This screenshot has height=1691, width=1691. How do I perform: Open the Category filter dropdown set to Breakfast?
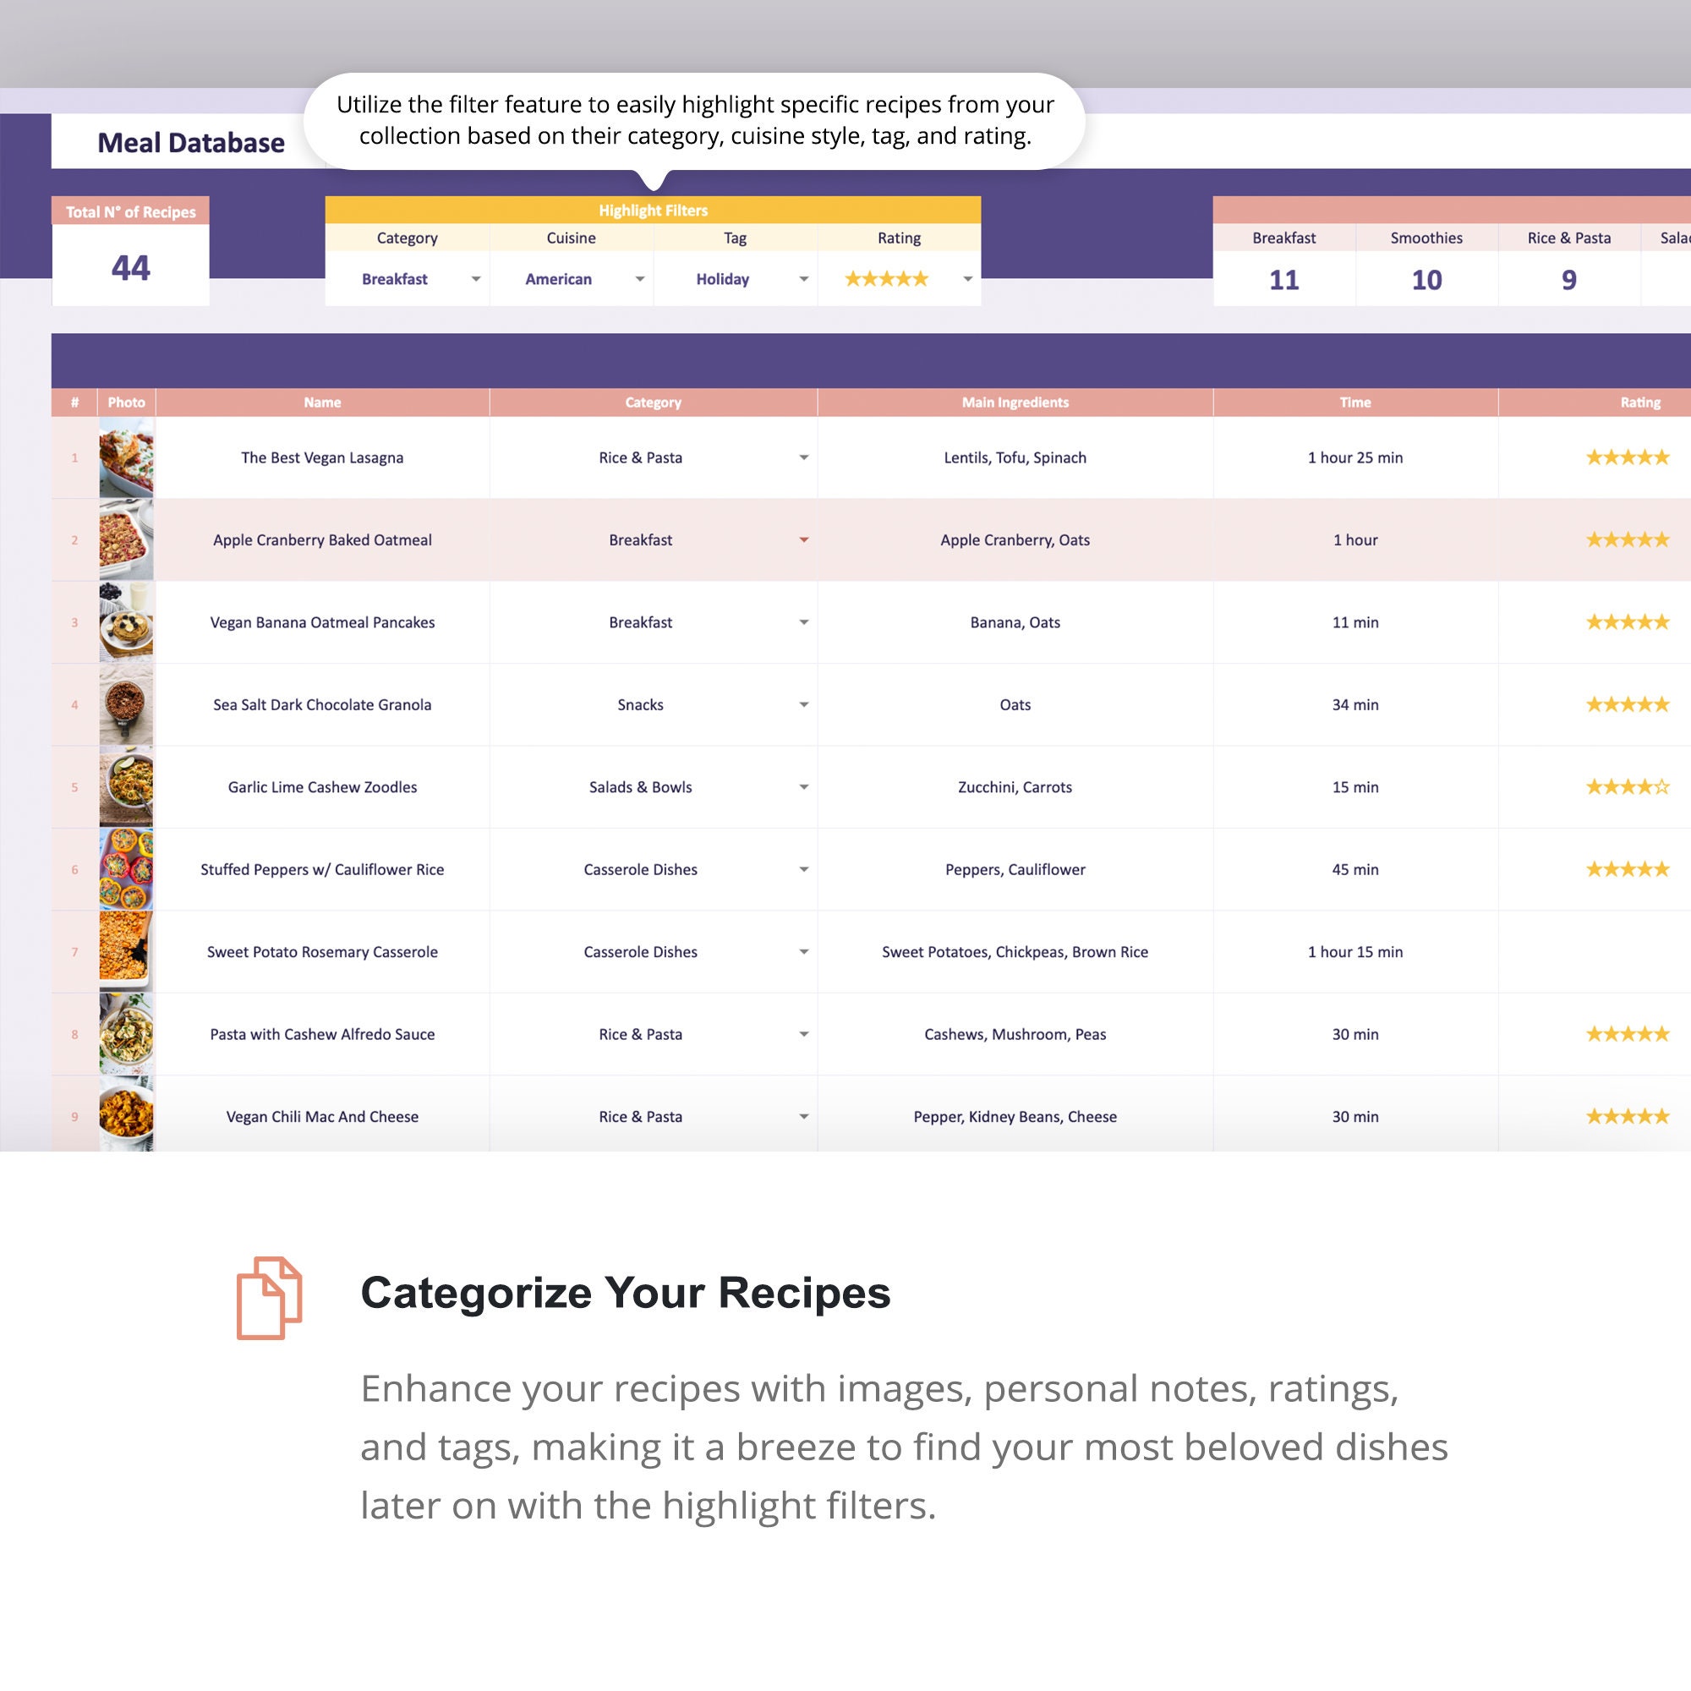pyautogui.click(x=475, y=278)
